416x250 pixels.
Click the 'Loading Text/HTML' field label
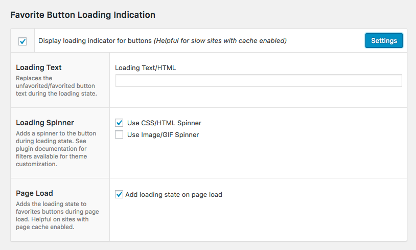click(146, 67)
